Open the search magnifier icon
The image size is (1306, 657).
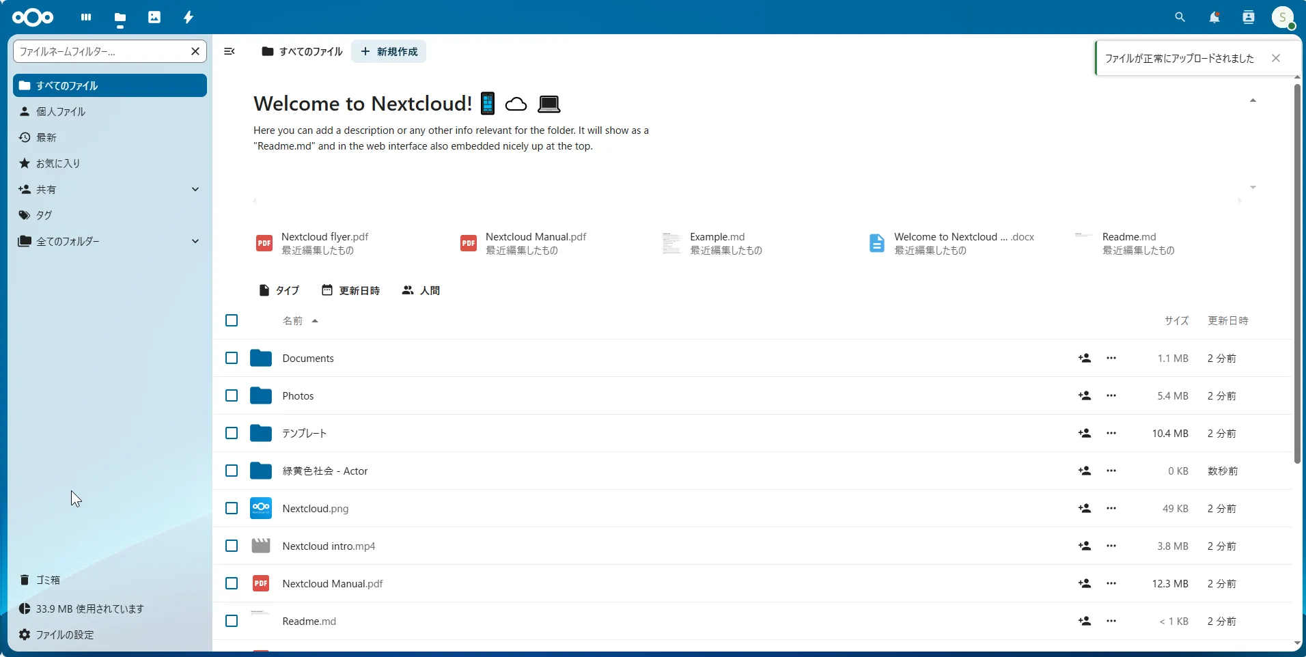point(1180,17)
